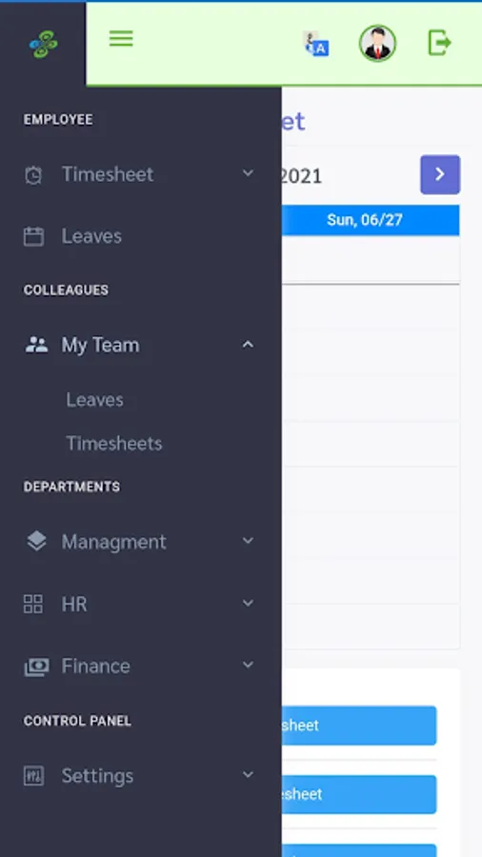The image size is (482, 857).
Task: Expand the Managment department chevron
Action: click(248, 541)
